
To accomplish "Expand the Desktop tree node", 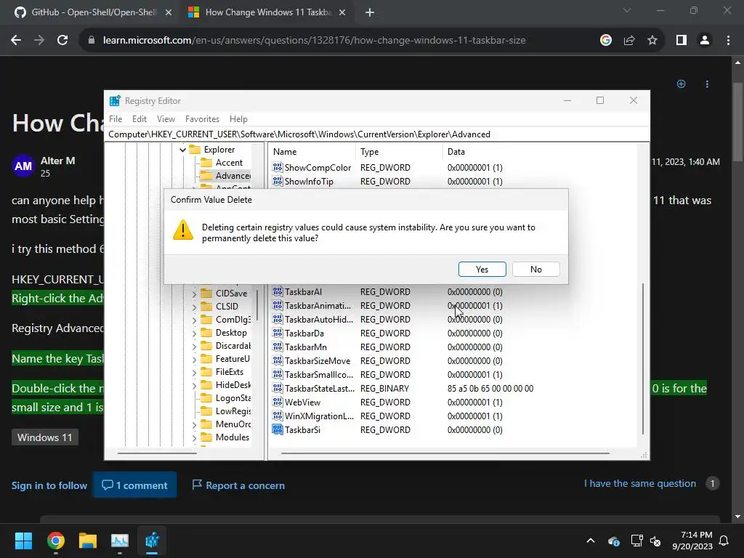I will click(194, 333).
